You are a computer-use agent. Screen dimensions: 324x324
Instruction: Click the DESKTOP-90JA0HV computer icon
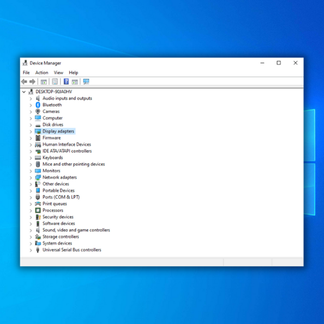click(x=31, y=91)
